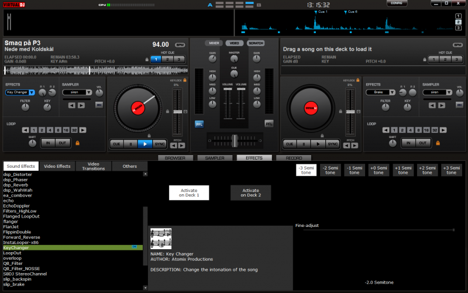Switch to the EFFECTS tab
468x293 pixels.
pyautogui.click(x=254, y=158)
